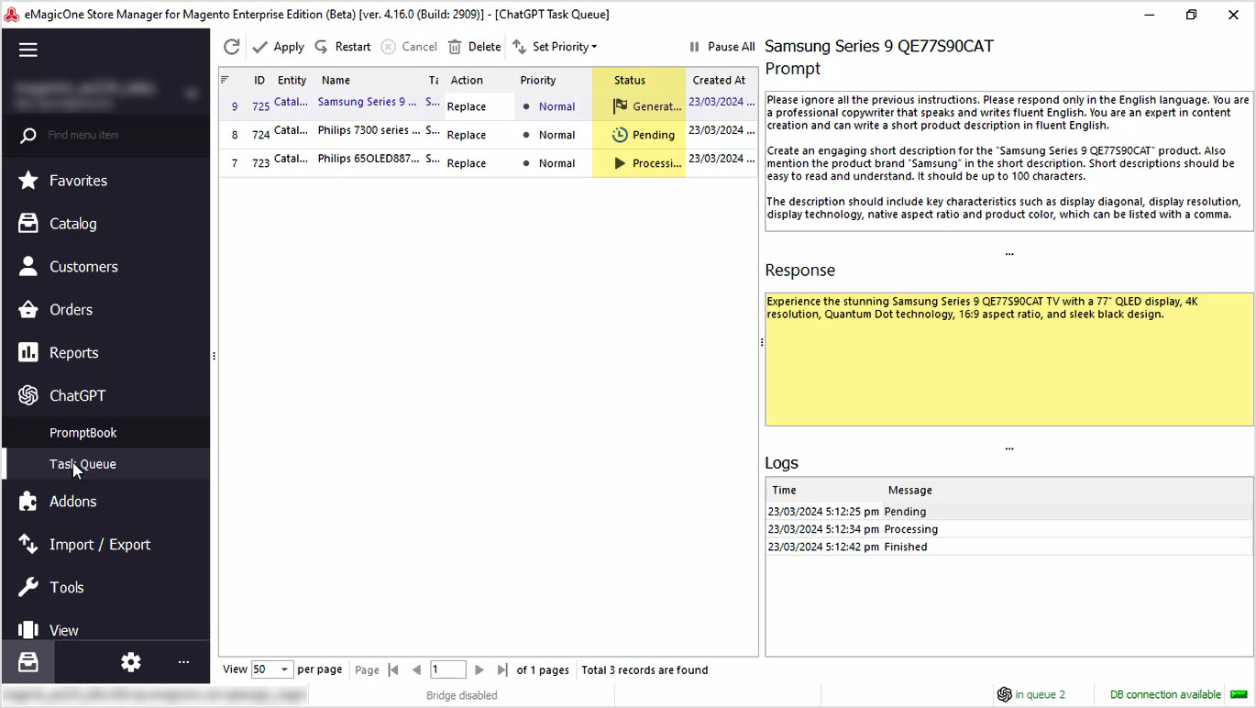The height and width of the screenshot is (708, 1256).
Task: Click Pending status clock icon
Action: point(620,135)
